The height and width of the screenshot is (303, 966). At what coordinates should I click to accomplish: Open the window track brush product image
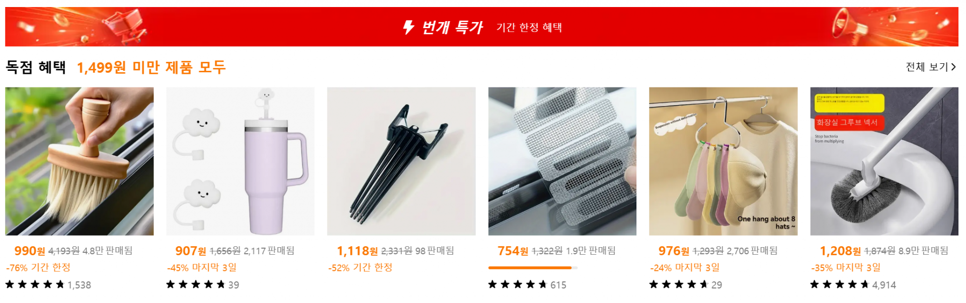point(79,161)
